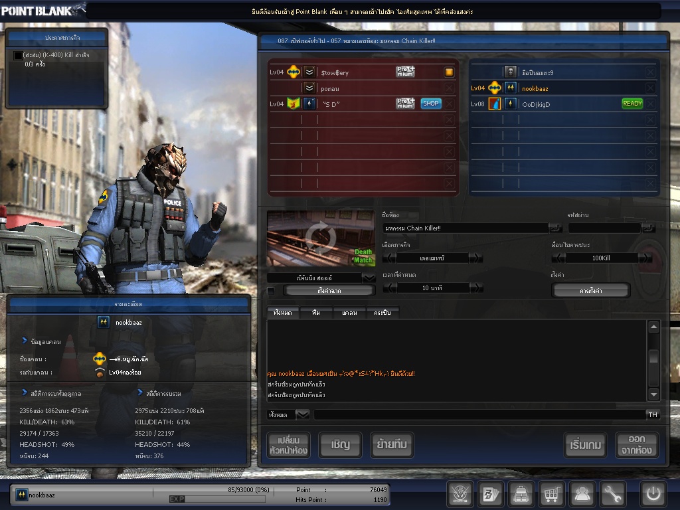
Task: Click the switch team button
Action: (392, 445)
